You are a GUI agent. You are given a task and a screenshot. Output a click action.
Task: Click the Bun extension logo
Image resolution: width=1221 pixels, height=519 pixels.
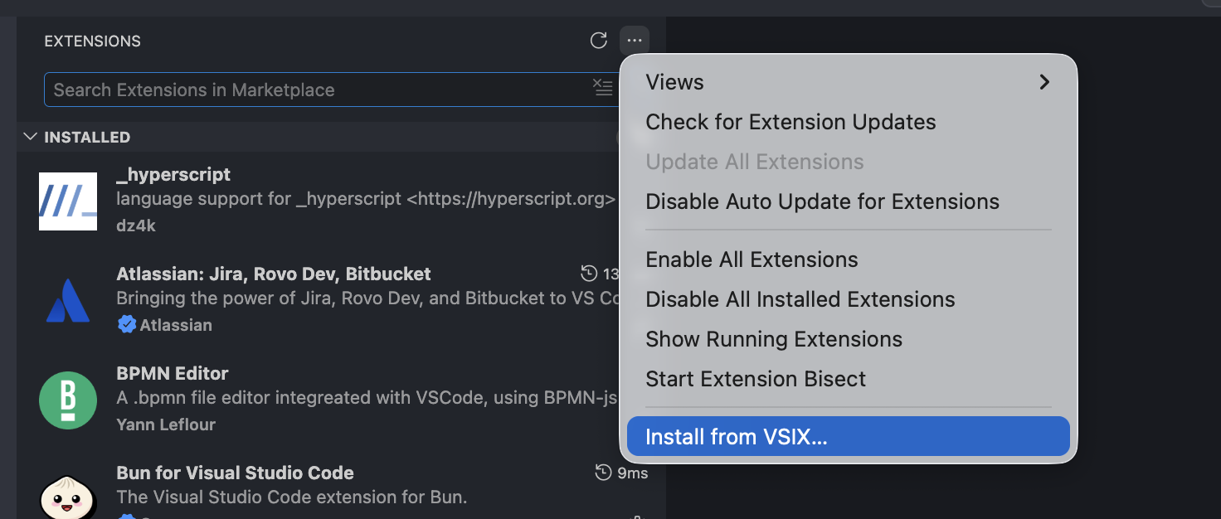click(68, 497)
